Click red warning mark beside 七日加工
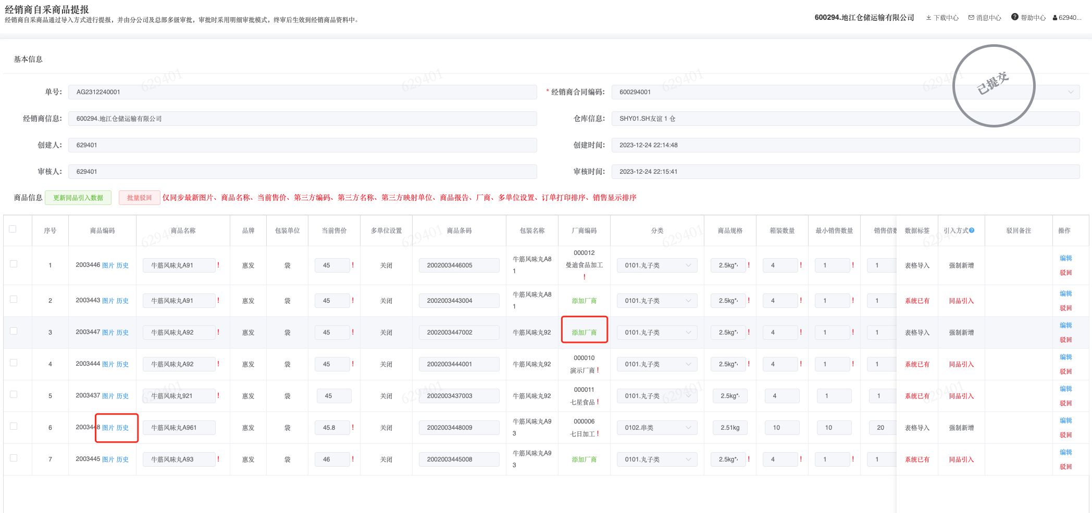The width and height of the screenshot is (1092, 513). (598, 433)
